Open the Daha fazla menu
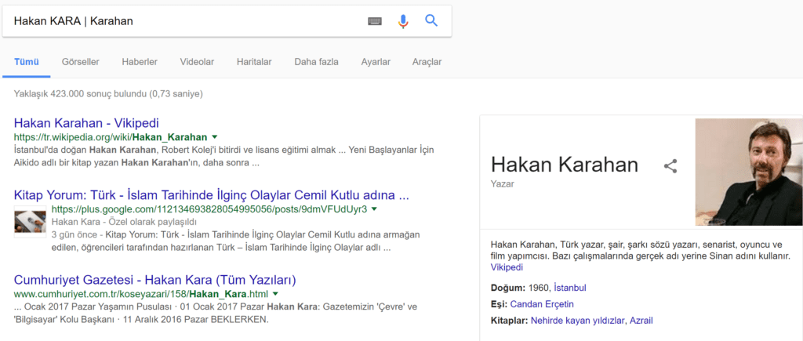Screen dimensions: 803x341 click(x=316, y=62)
